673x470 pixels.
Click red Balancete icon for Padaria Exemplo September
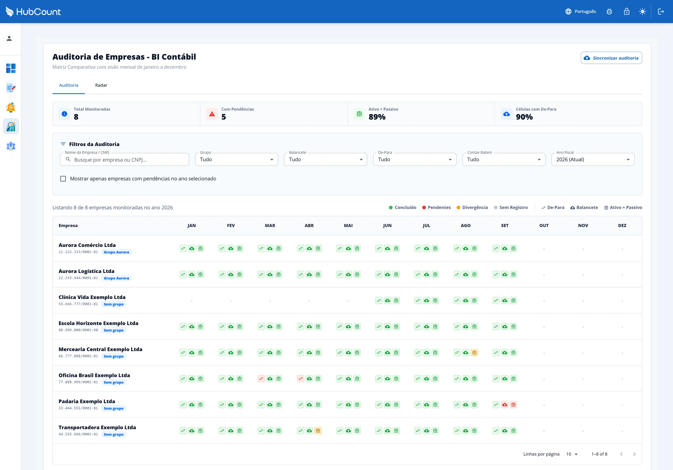point(505,405)
